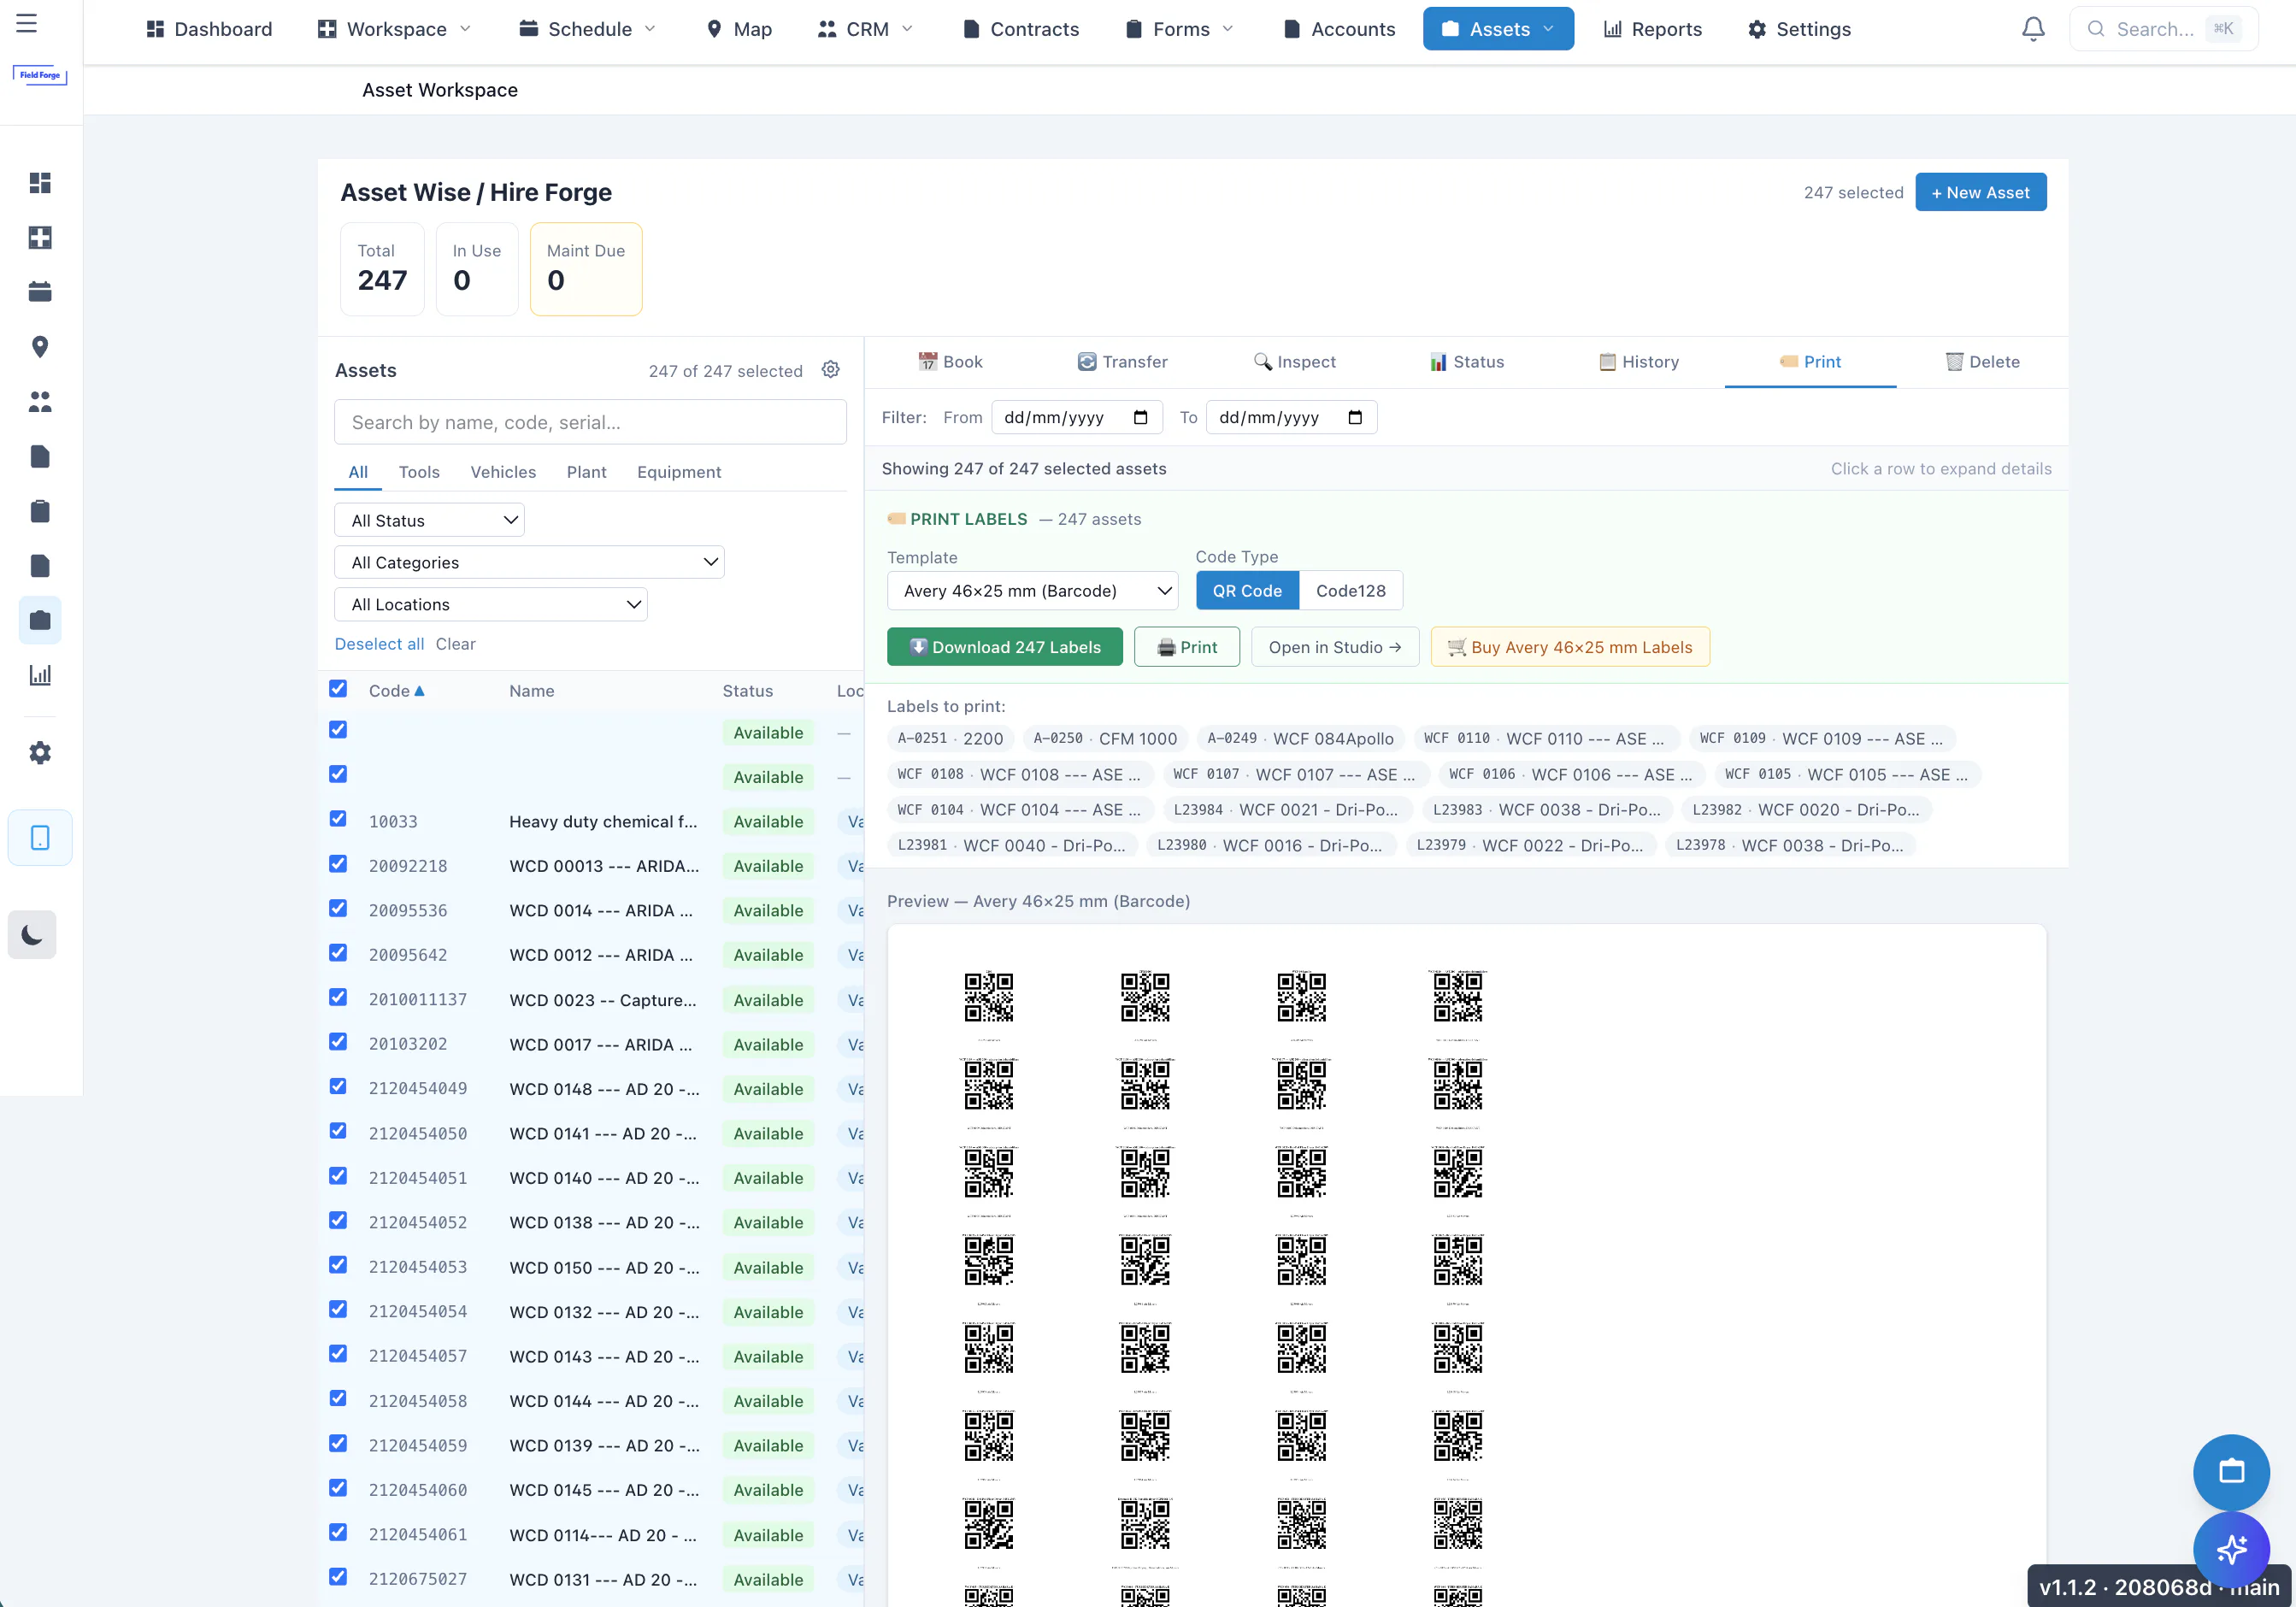Open the Contracts nav item
The width and height of the screenshot is (2296, 1607).
[1021, 29]
